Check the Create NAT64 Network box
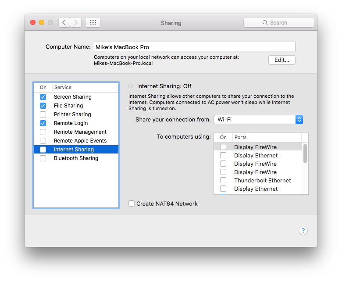Viewport: 342px width, 282px height. coord(132,203)
